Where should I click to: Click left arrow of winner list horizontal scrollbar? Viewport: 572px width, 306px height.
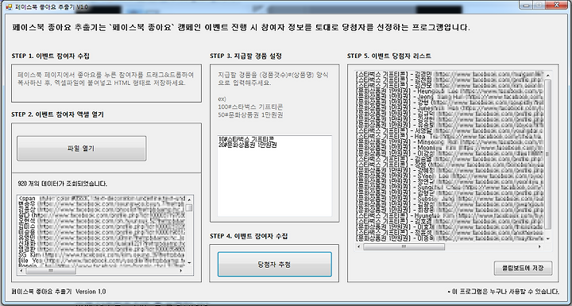[359, 246]
